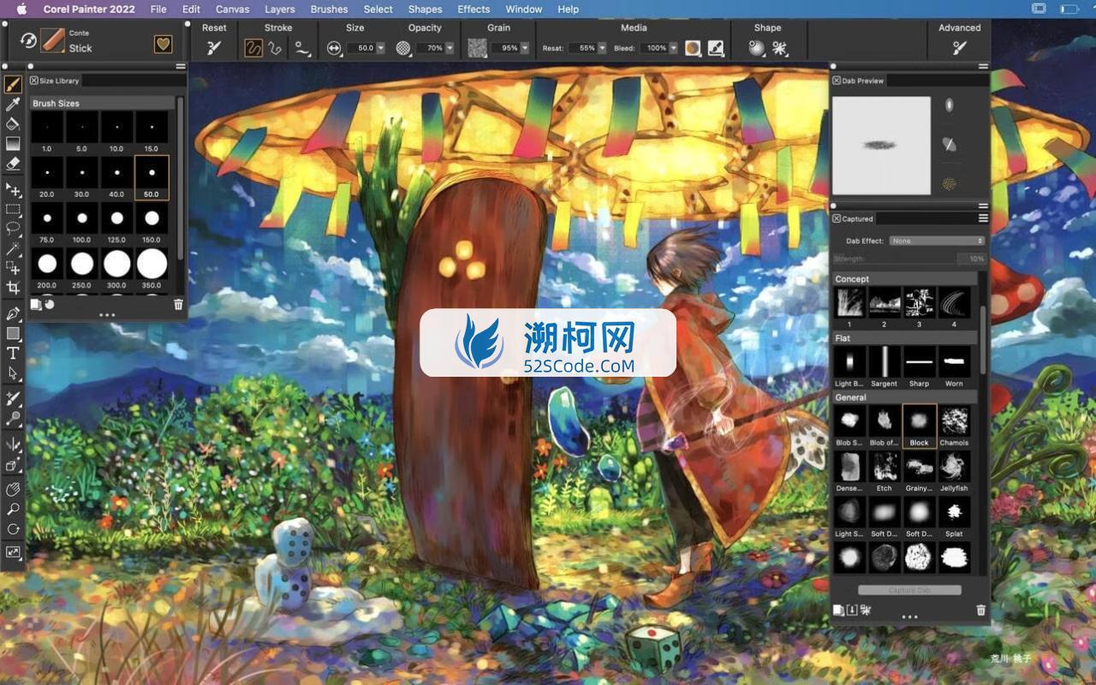Toggle the Align to Path stroke option

tap(301, 48)
